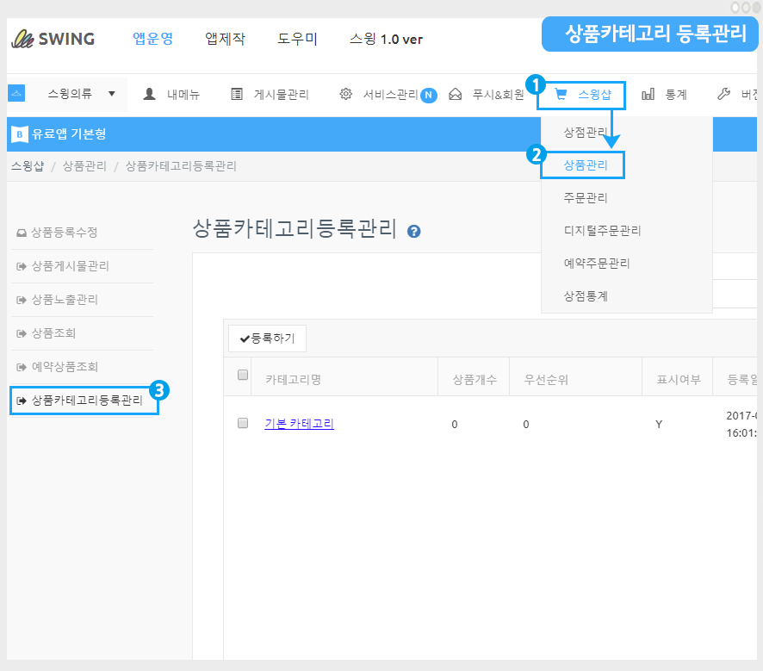Open the 기본 카테고리 link

click(x=299, y=424)
